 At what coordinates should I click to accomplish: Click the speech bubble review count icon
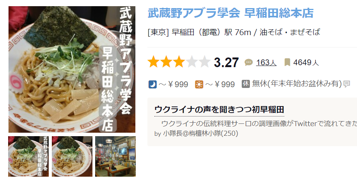pyautogui.click(x=249, y=62)
